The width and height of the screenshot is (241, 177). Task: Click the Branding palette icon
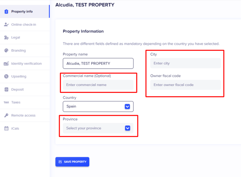(6, 51)
